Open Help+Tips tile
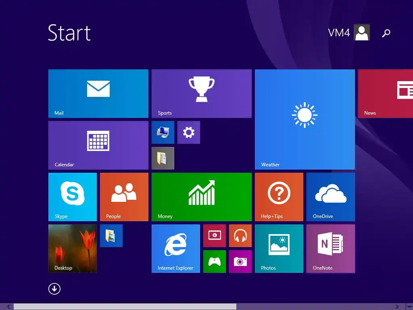This screenshot has height=310, width=413. pyautogui.click(x=279, y=197)
